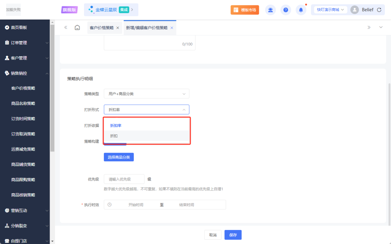Open the 快叮演示商城 store selector

pyautogui.click(x=329, y=9)
